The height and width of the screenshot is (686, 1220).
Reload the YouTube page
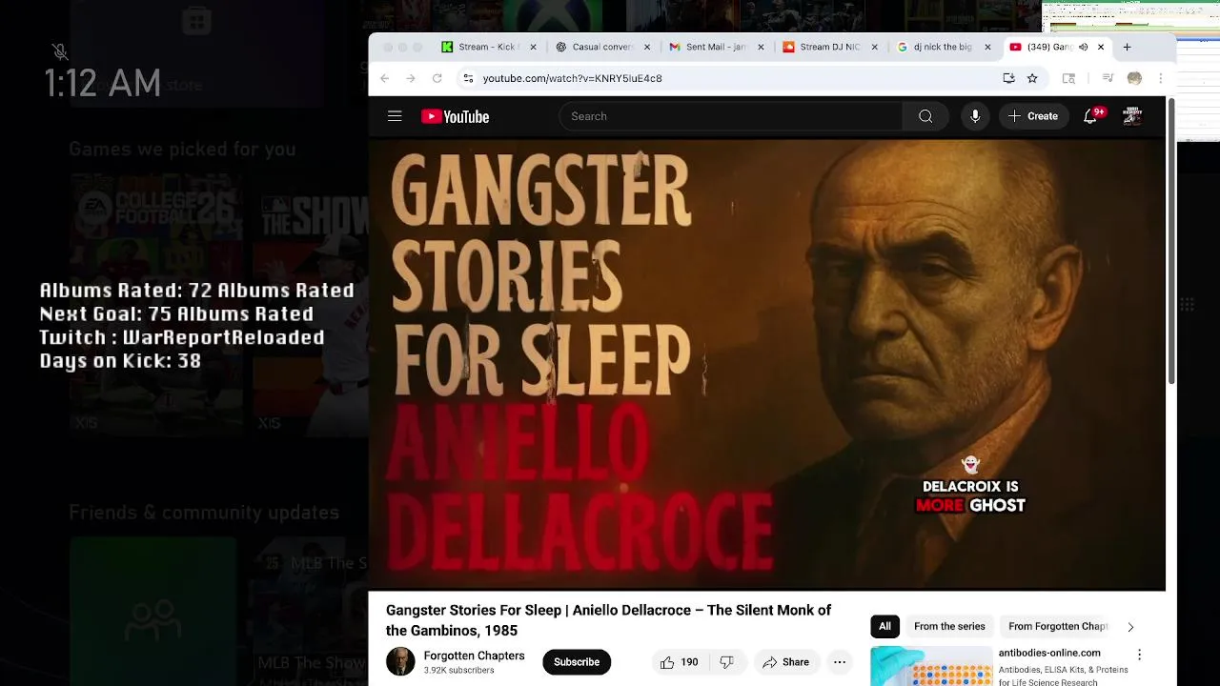click(437, 78)
